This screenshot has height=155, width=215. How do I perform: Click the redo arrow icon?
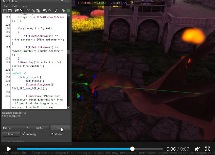point(49,10)
